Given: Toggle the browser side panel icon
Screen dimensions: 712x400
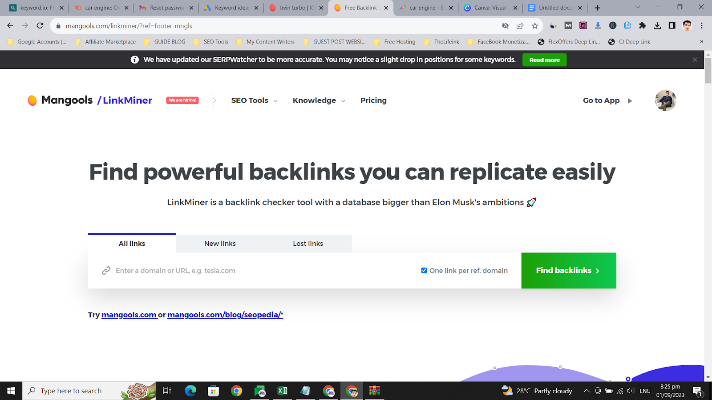Looking at the screenshot, I should (672, 26).
